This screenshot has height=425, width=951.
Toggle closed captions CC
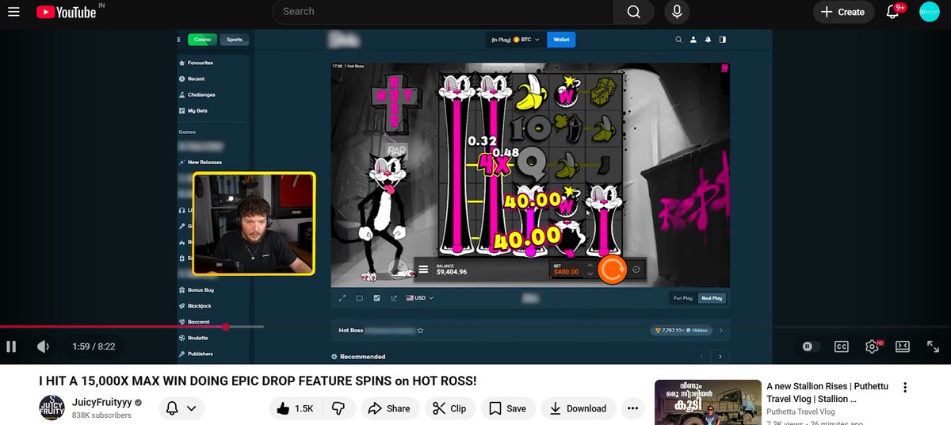click(841, 347)
